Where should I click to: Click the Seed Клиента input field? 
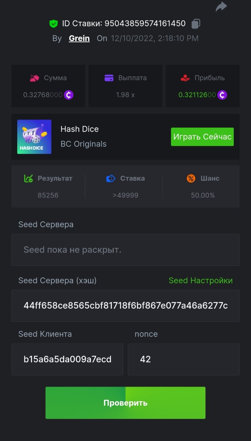67,359
